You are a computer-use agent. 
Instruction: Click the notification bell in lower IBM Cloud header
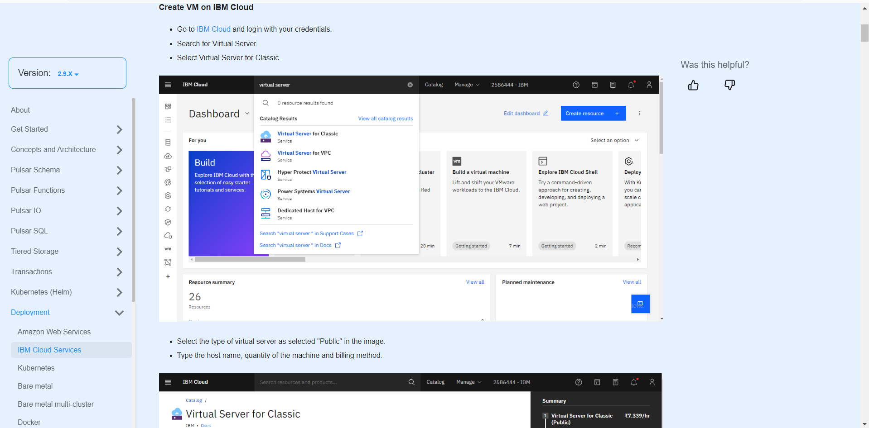click(633, 382)
